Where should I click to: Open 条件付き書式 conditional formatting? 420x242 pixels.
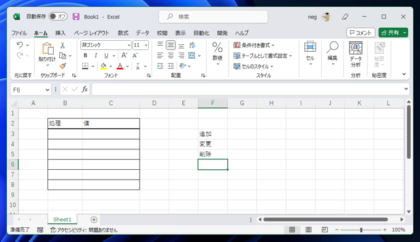pos(254,45)
